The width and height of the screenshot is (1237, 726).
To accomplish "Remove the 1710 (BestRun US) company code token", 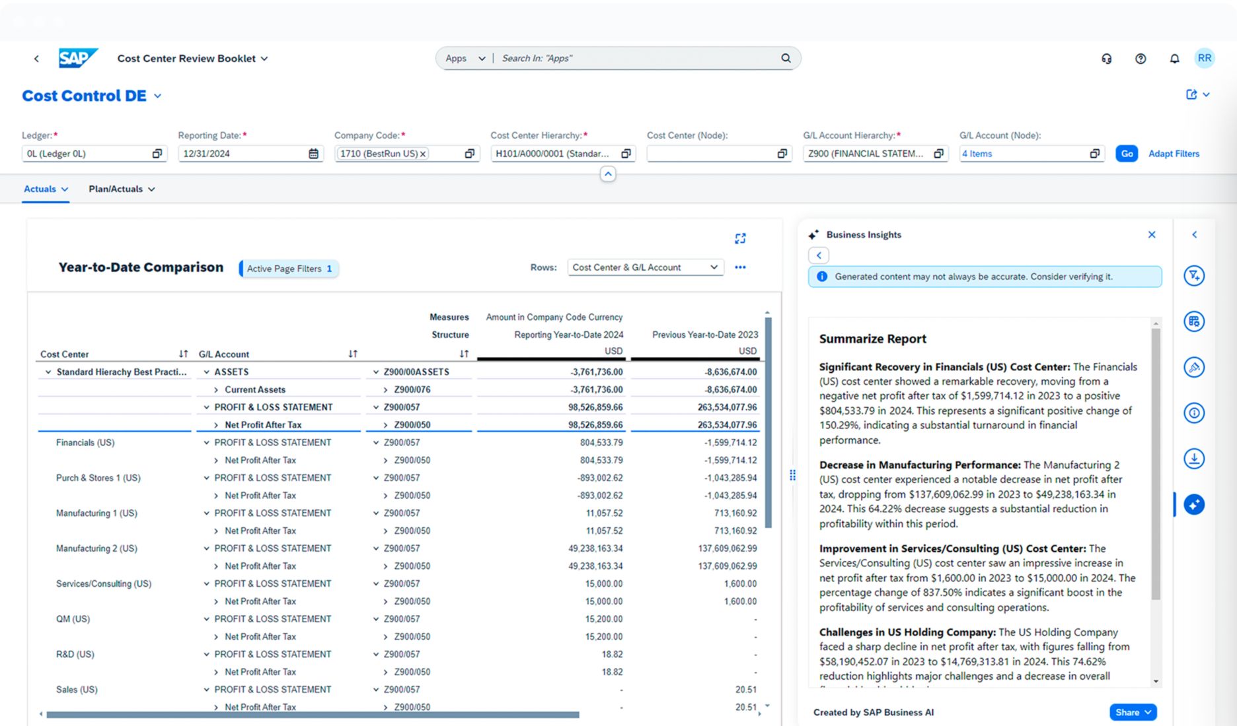I will point(423,154).
